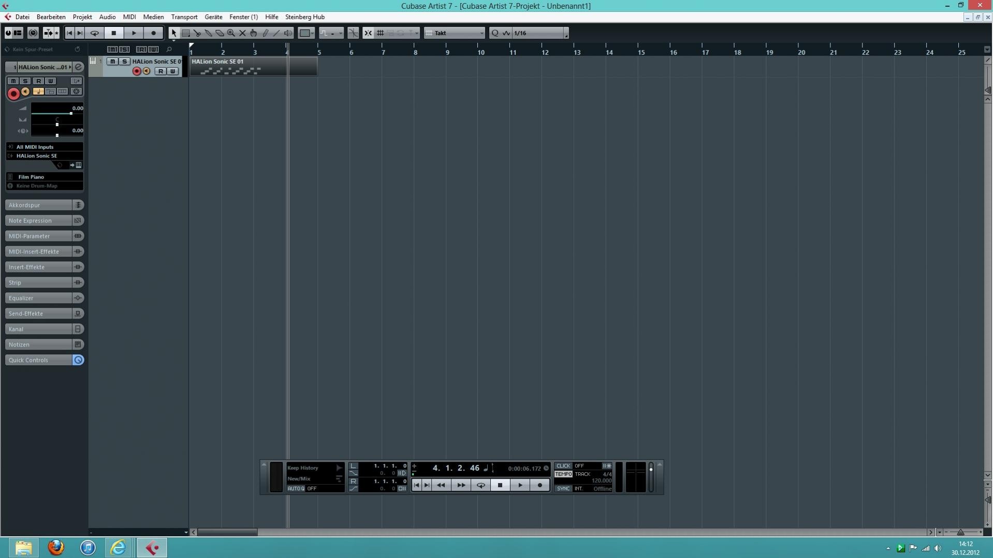
Task: Open the Transport menu
Action: coord(184,17)
